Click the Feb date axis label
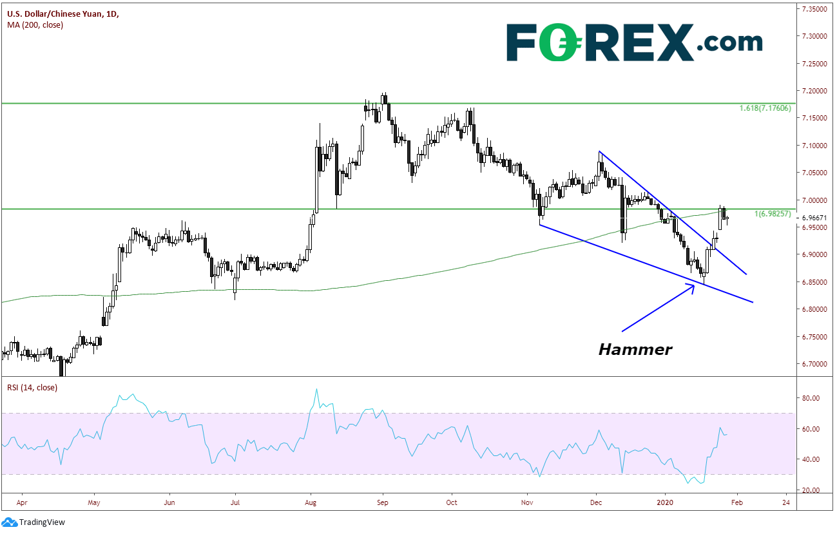Screen dimensions: 837x534 point(738,501)
